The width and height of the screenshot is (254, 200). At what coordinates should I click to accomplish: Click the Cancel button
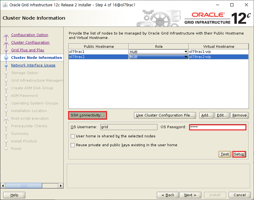tap(239, 195)
